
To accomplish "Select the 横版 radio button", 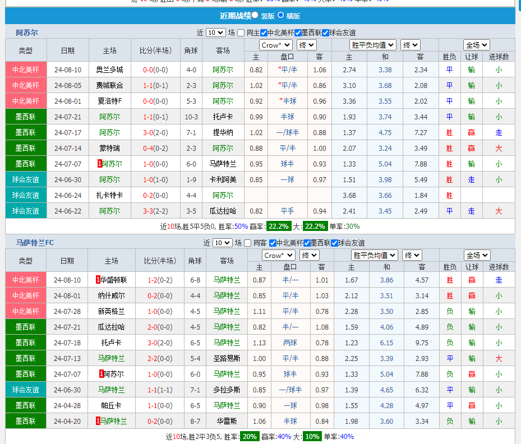I will 281,15.
